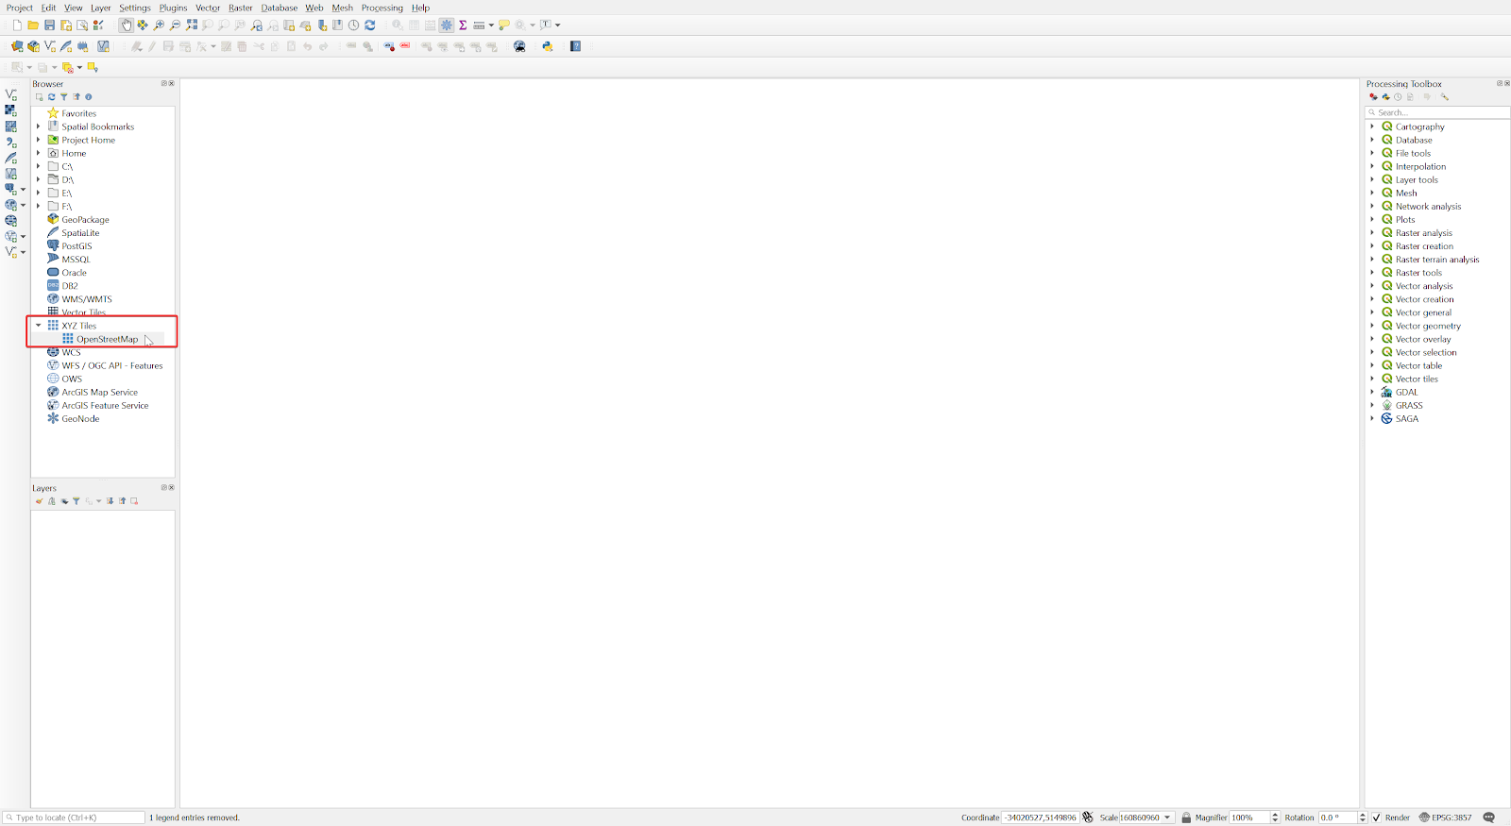Toggle extents and mouse position display
The image size is (1511, 826).
point(1088,818)
